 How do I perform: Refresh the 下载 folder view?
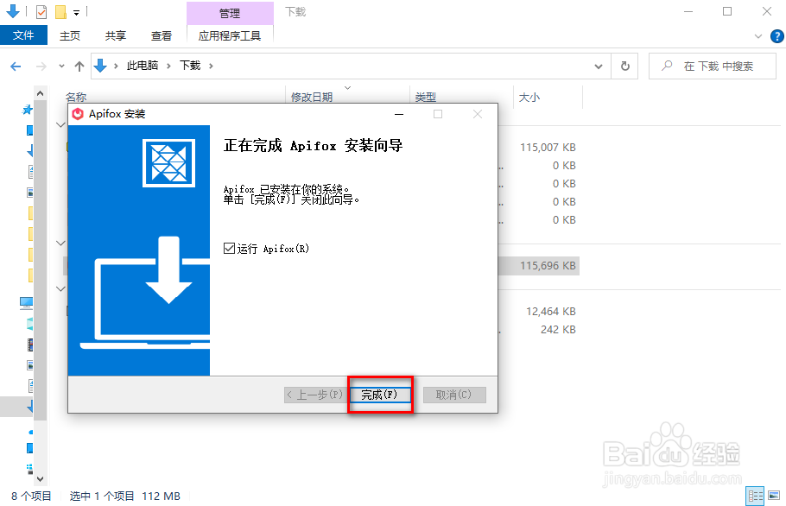click(625, 66)
